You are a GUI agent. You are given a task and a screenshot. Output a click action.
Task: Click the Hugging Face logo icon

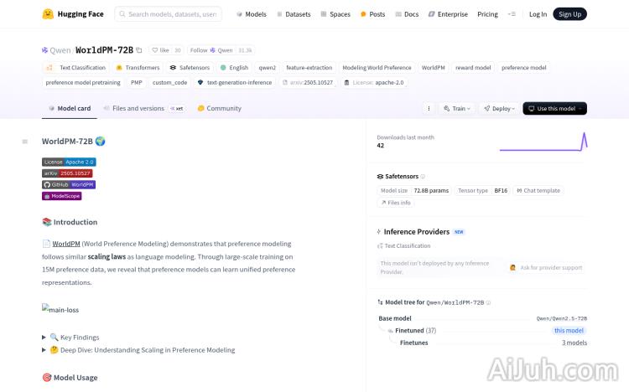click(x=48, y=14)
